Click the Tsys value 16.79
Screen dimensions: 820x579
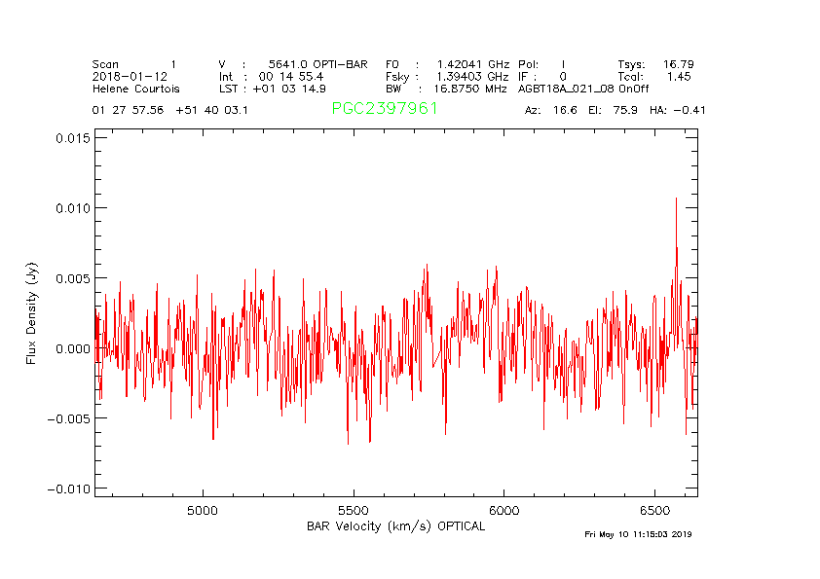[x=678, y=64]
